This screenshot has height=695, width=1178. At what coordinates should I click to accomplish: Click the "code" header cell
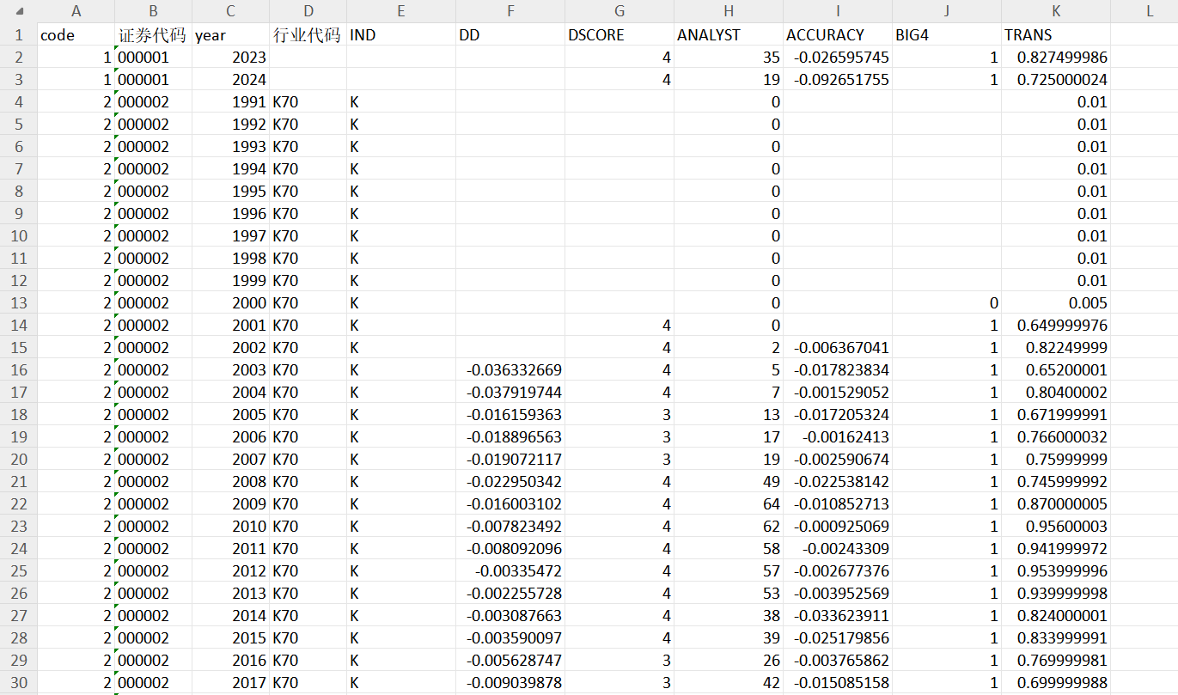click(x=76, y=35)
